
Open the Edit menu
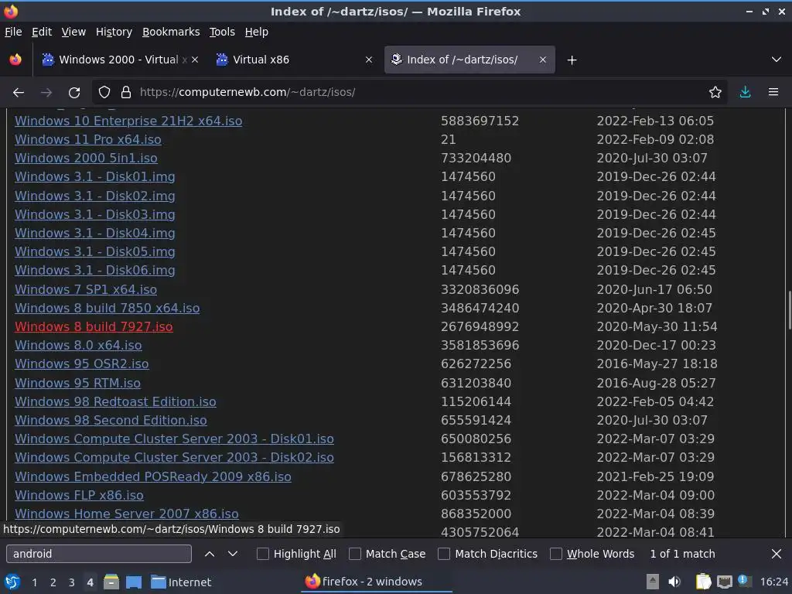tap(42, 32)
